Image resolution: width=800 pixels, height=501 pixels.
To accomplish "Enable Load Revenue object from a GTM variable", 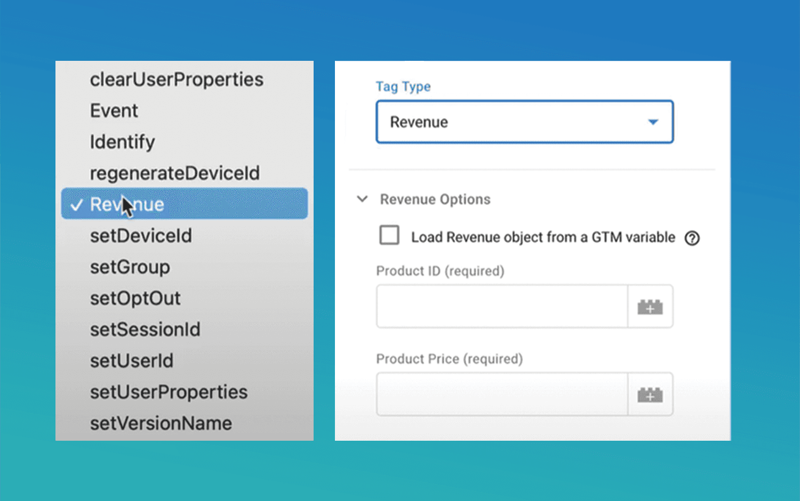I will click(x=389, y=235).
